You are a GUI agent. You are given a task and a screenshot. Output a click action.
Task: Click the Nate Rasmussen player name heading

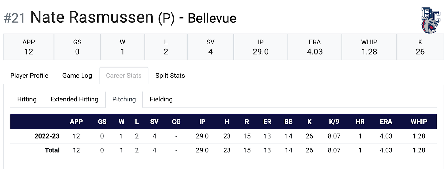(92, 17)
